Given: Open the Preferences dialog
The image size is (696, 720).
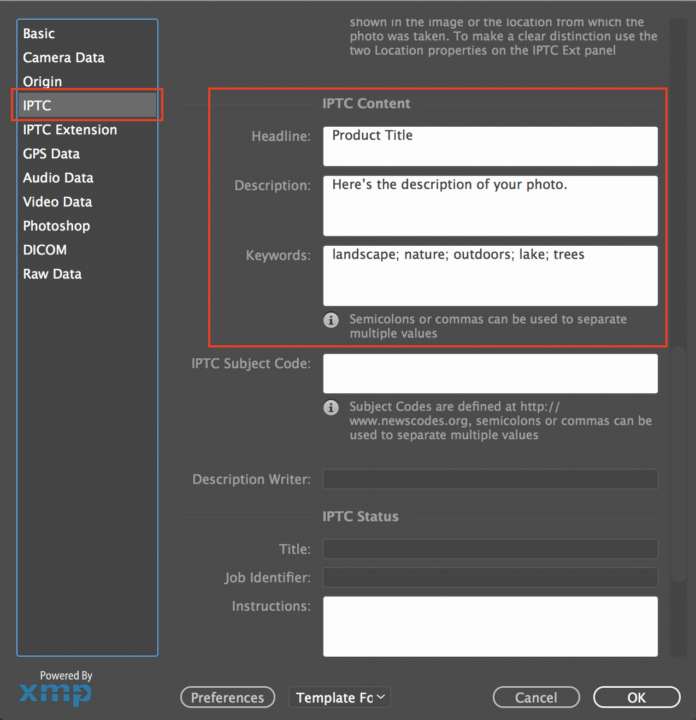Looking at the screenshot, I should [227, 697].
